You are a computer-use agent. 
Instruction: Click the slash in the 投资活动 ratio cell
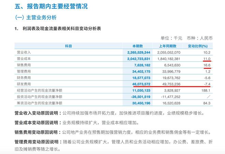pyautogui.click(x=209, y=97)
